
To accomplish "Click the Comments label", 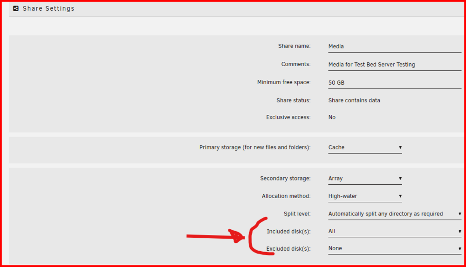I will tap(296, 64).
